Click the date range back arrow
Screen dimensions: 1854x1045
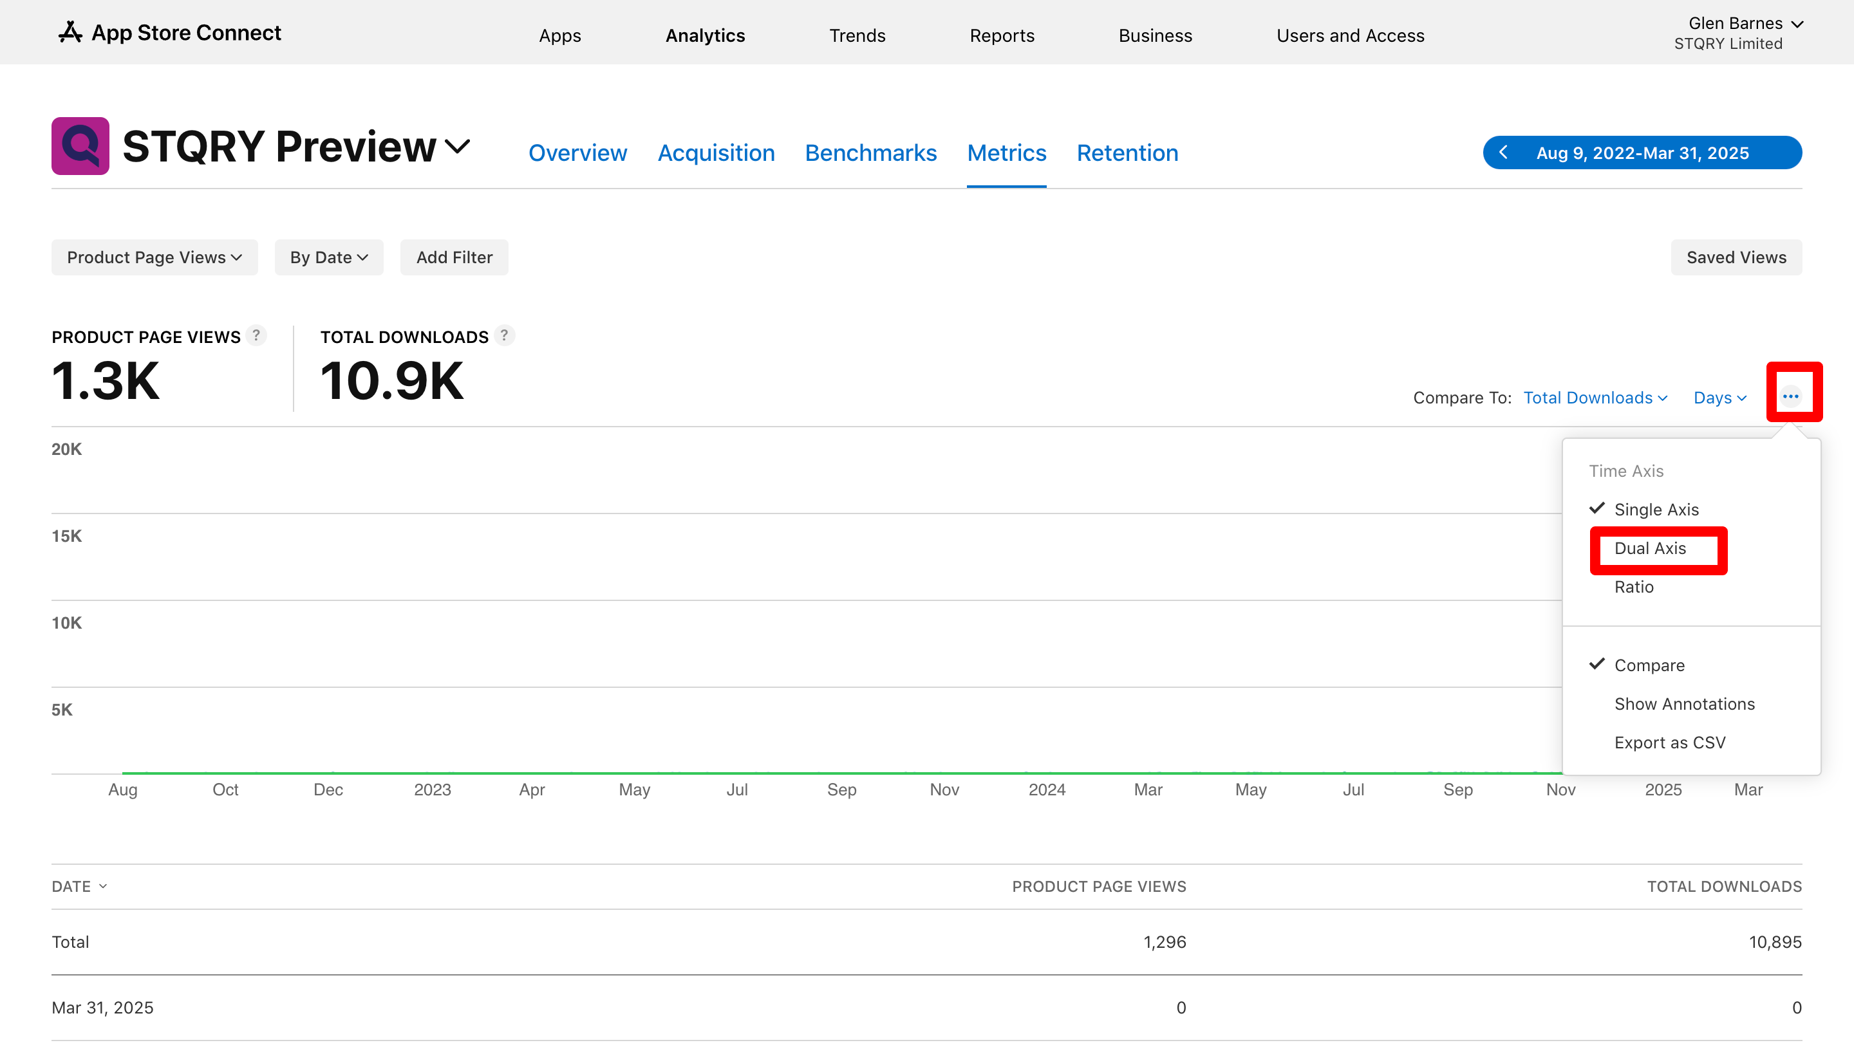1504,153
